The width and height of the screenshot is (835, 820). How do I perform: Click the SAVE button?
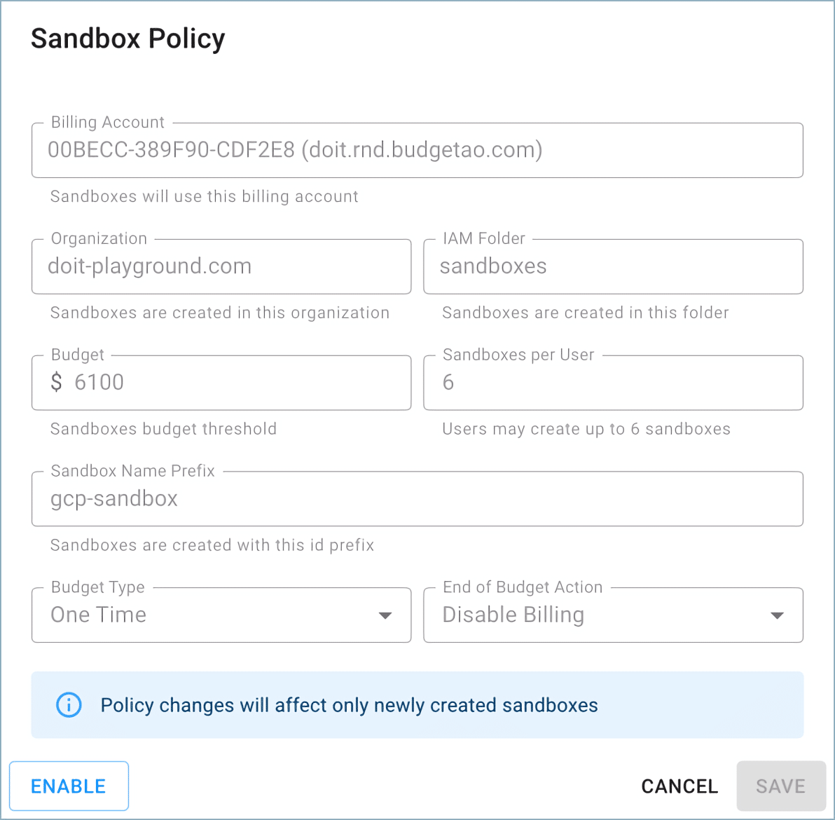780,786
